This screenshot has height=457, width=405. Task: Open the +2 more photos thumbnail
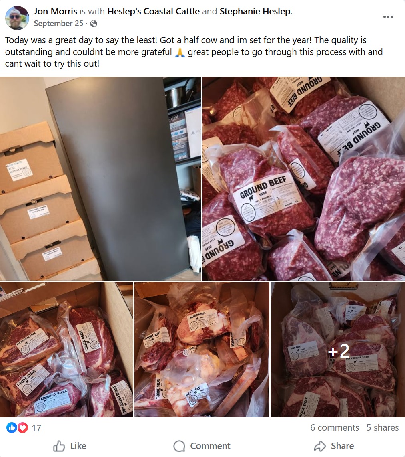point(338,349)
